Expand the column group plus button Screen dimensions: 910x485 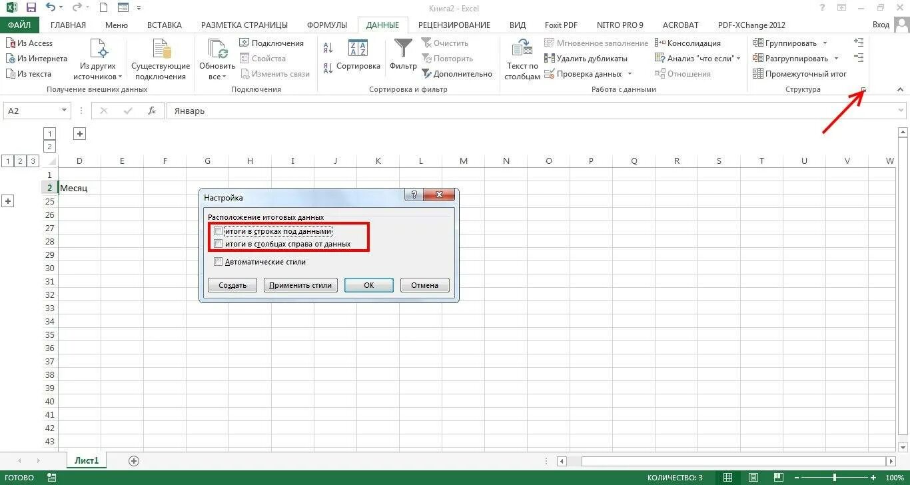80,134
